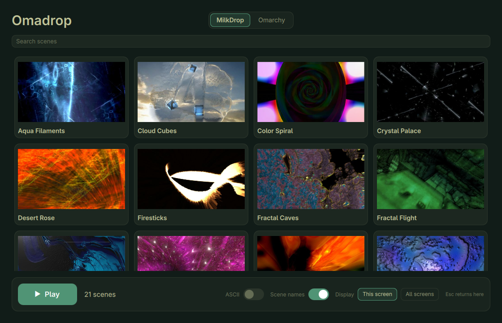Enable the ASCII toggle

click(x=254, y=294)
